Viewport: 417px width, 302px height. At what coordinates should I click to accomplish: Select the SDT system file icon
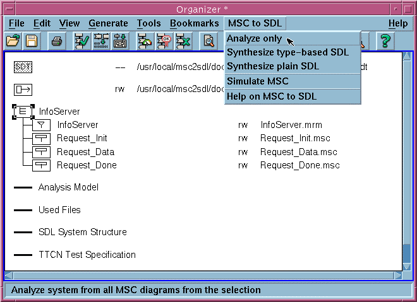point(23,67)
